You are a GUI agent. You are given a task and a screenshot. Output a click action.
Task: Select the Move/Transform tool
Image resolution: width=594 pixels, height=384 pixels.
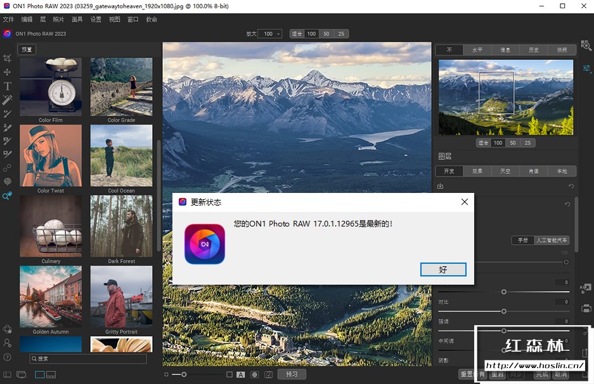pos(8,72)
